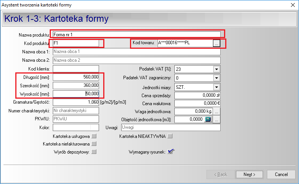This screenshot has width=299, height=184.
Task: Click the ellipsis button beside Objętość jednostkowa
Action: click(216, 120)
